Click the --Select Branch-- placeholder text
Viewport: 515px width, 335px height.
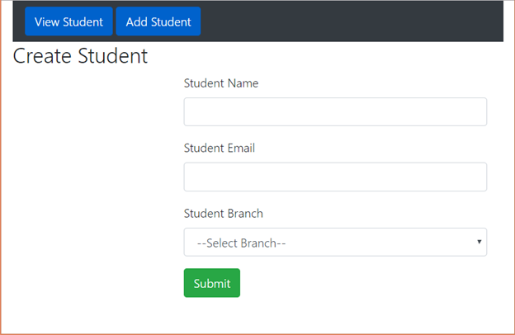pyautogui.click(x=241, y=243)
